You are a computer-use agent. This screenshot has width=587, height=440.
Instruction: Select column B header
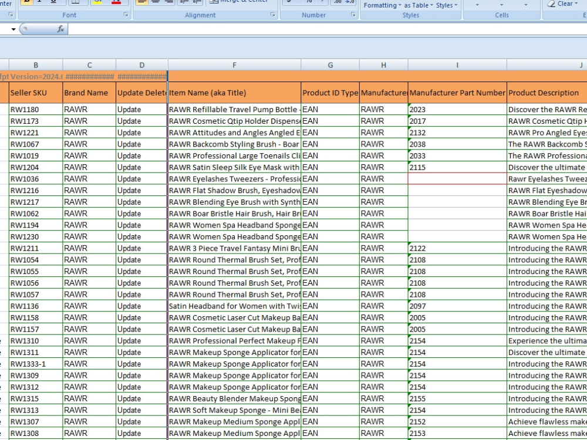[36, 65]
